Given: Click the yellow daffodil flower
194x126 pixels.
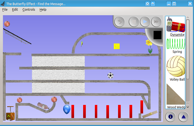Looking at the screenshot, I should [x=149, y=45].
